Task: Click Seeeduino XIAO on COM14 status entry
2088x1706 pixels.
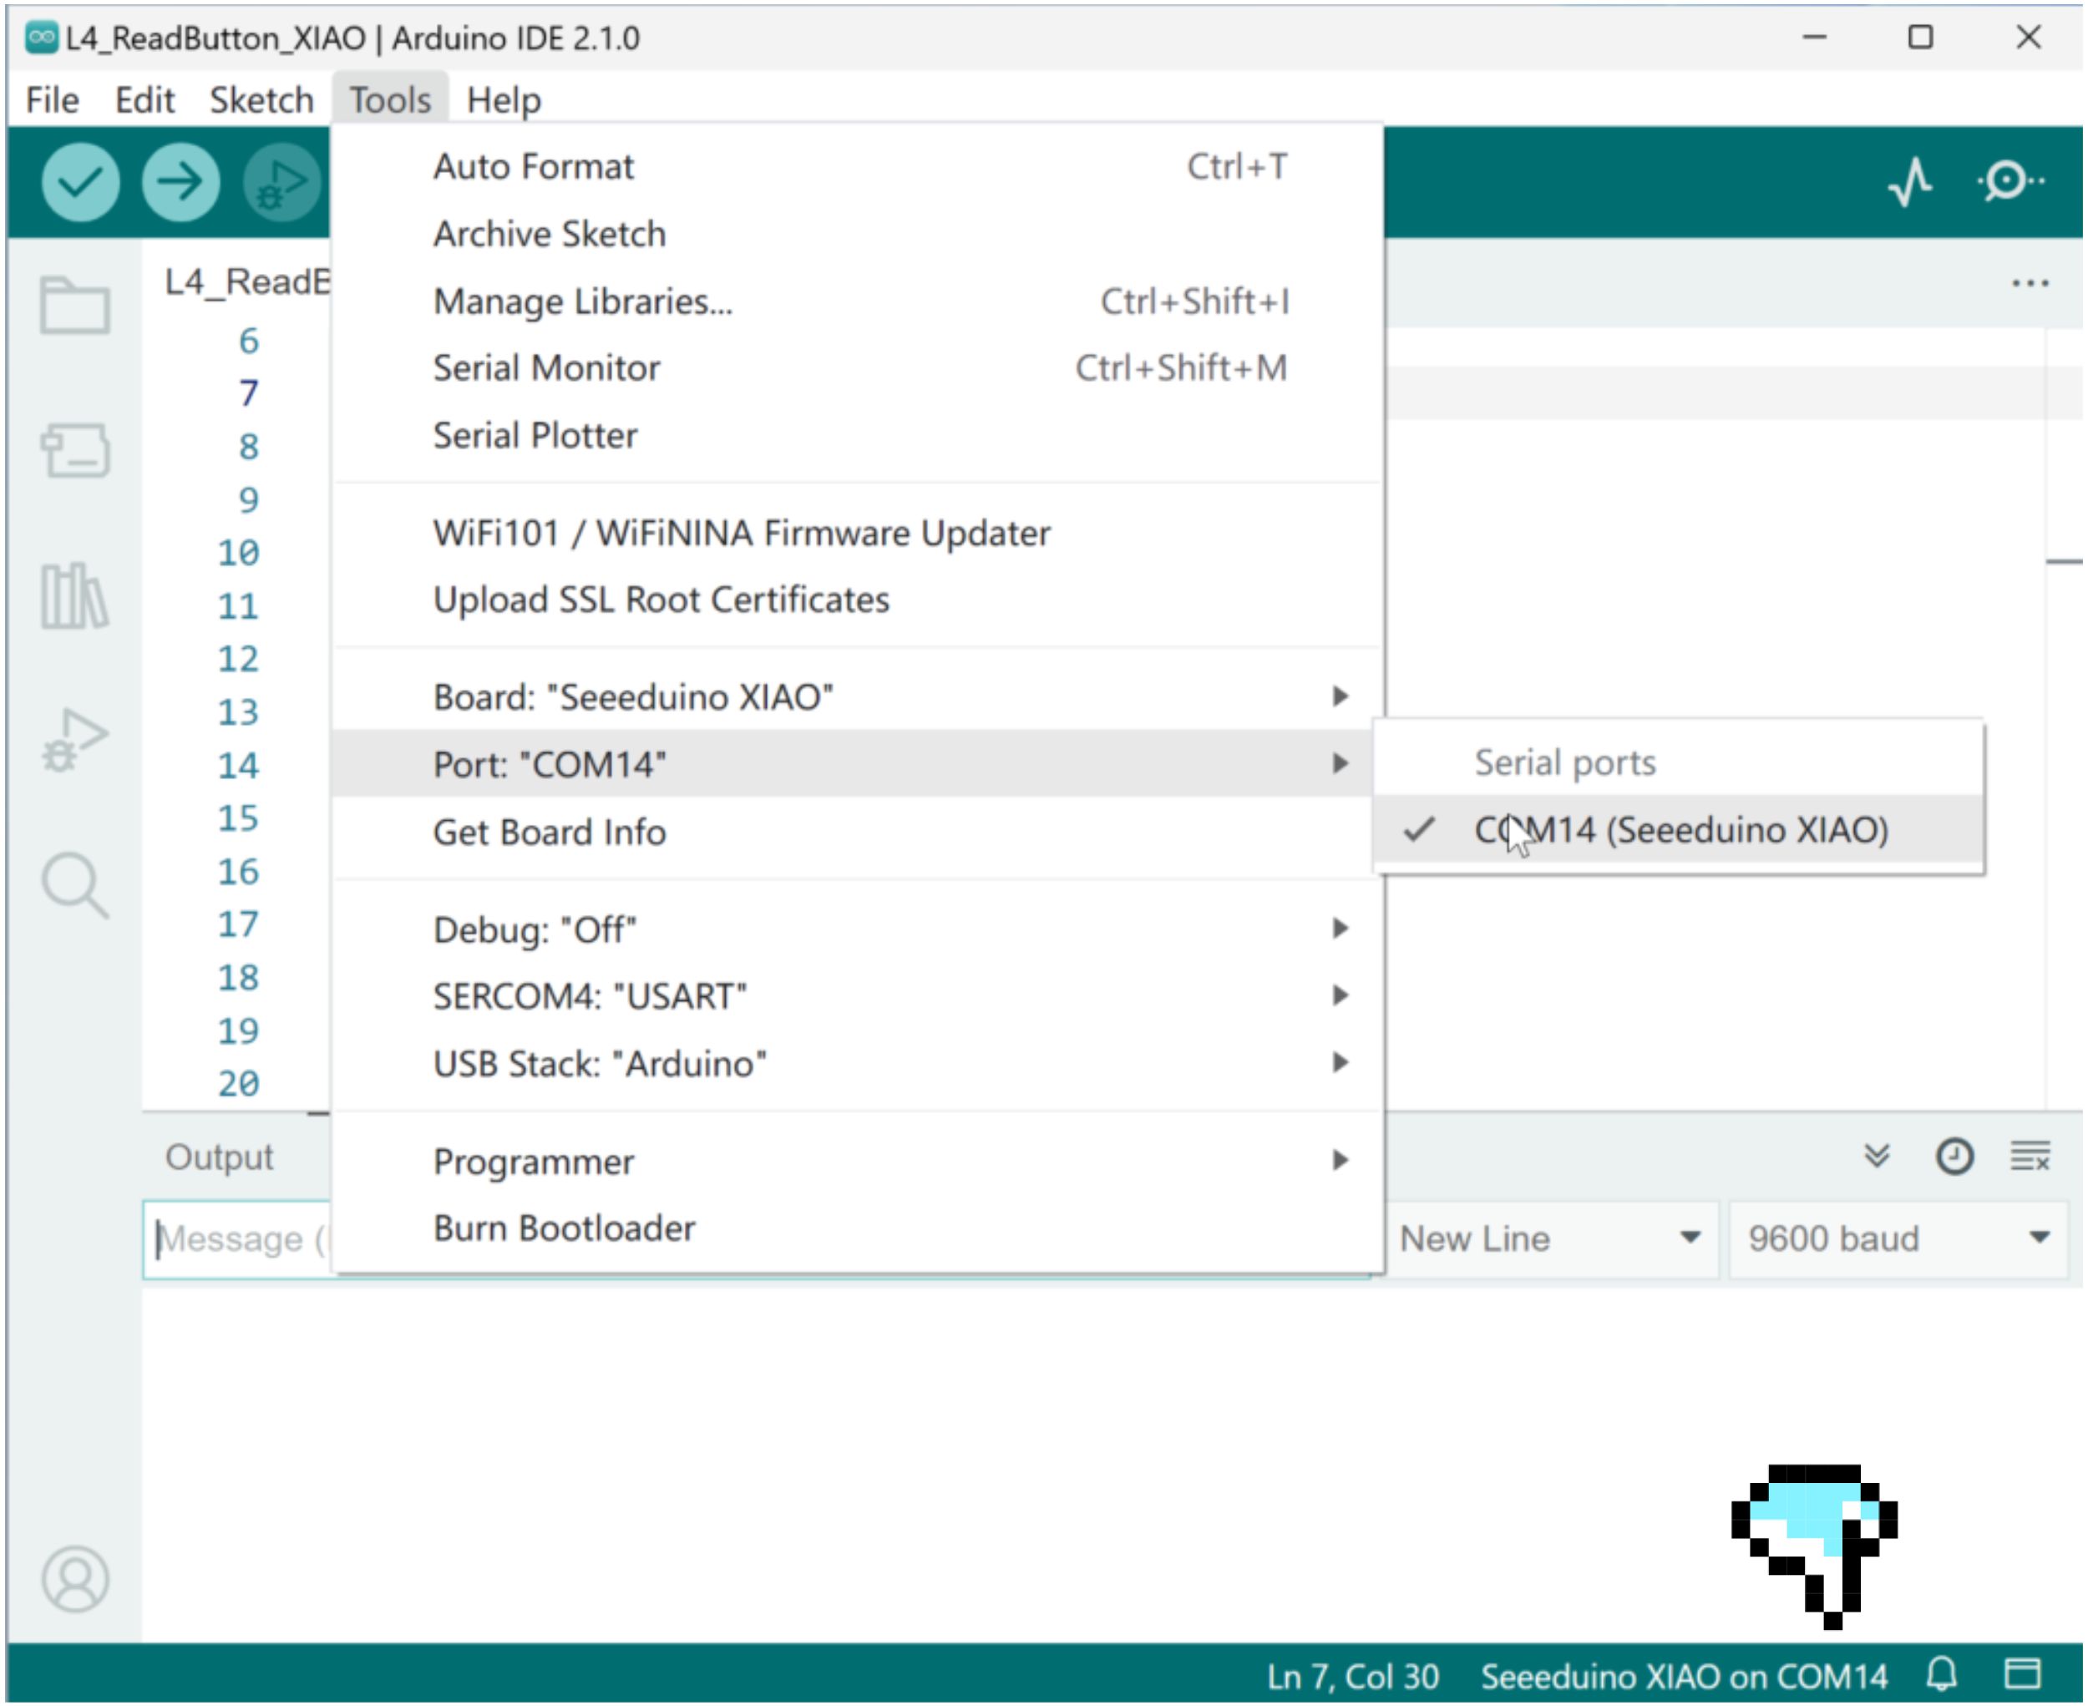Action: pos(1684,1676)
